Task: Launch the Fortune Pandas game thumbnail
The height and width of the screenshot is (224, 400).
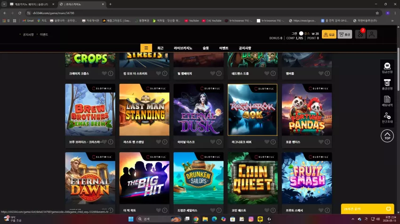Action: [307, 110]
